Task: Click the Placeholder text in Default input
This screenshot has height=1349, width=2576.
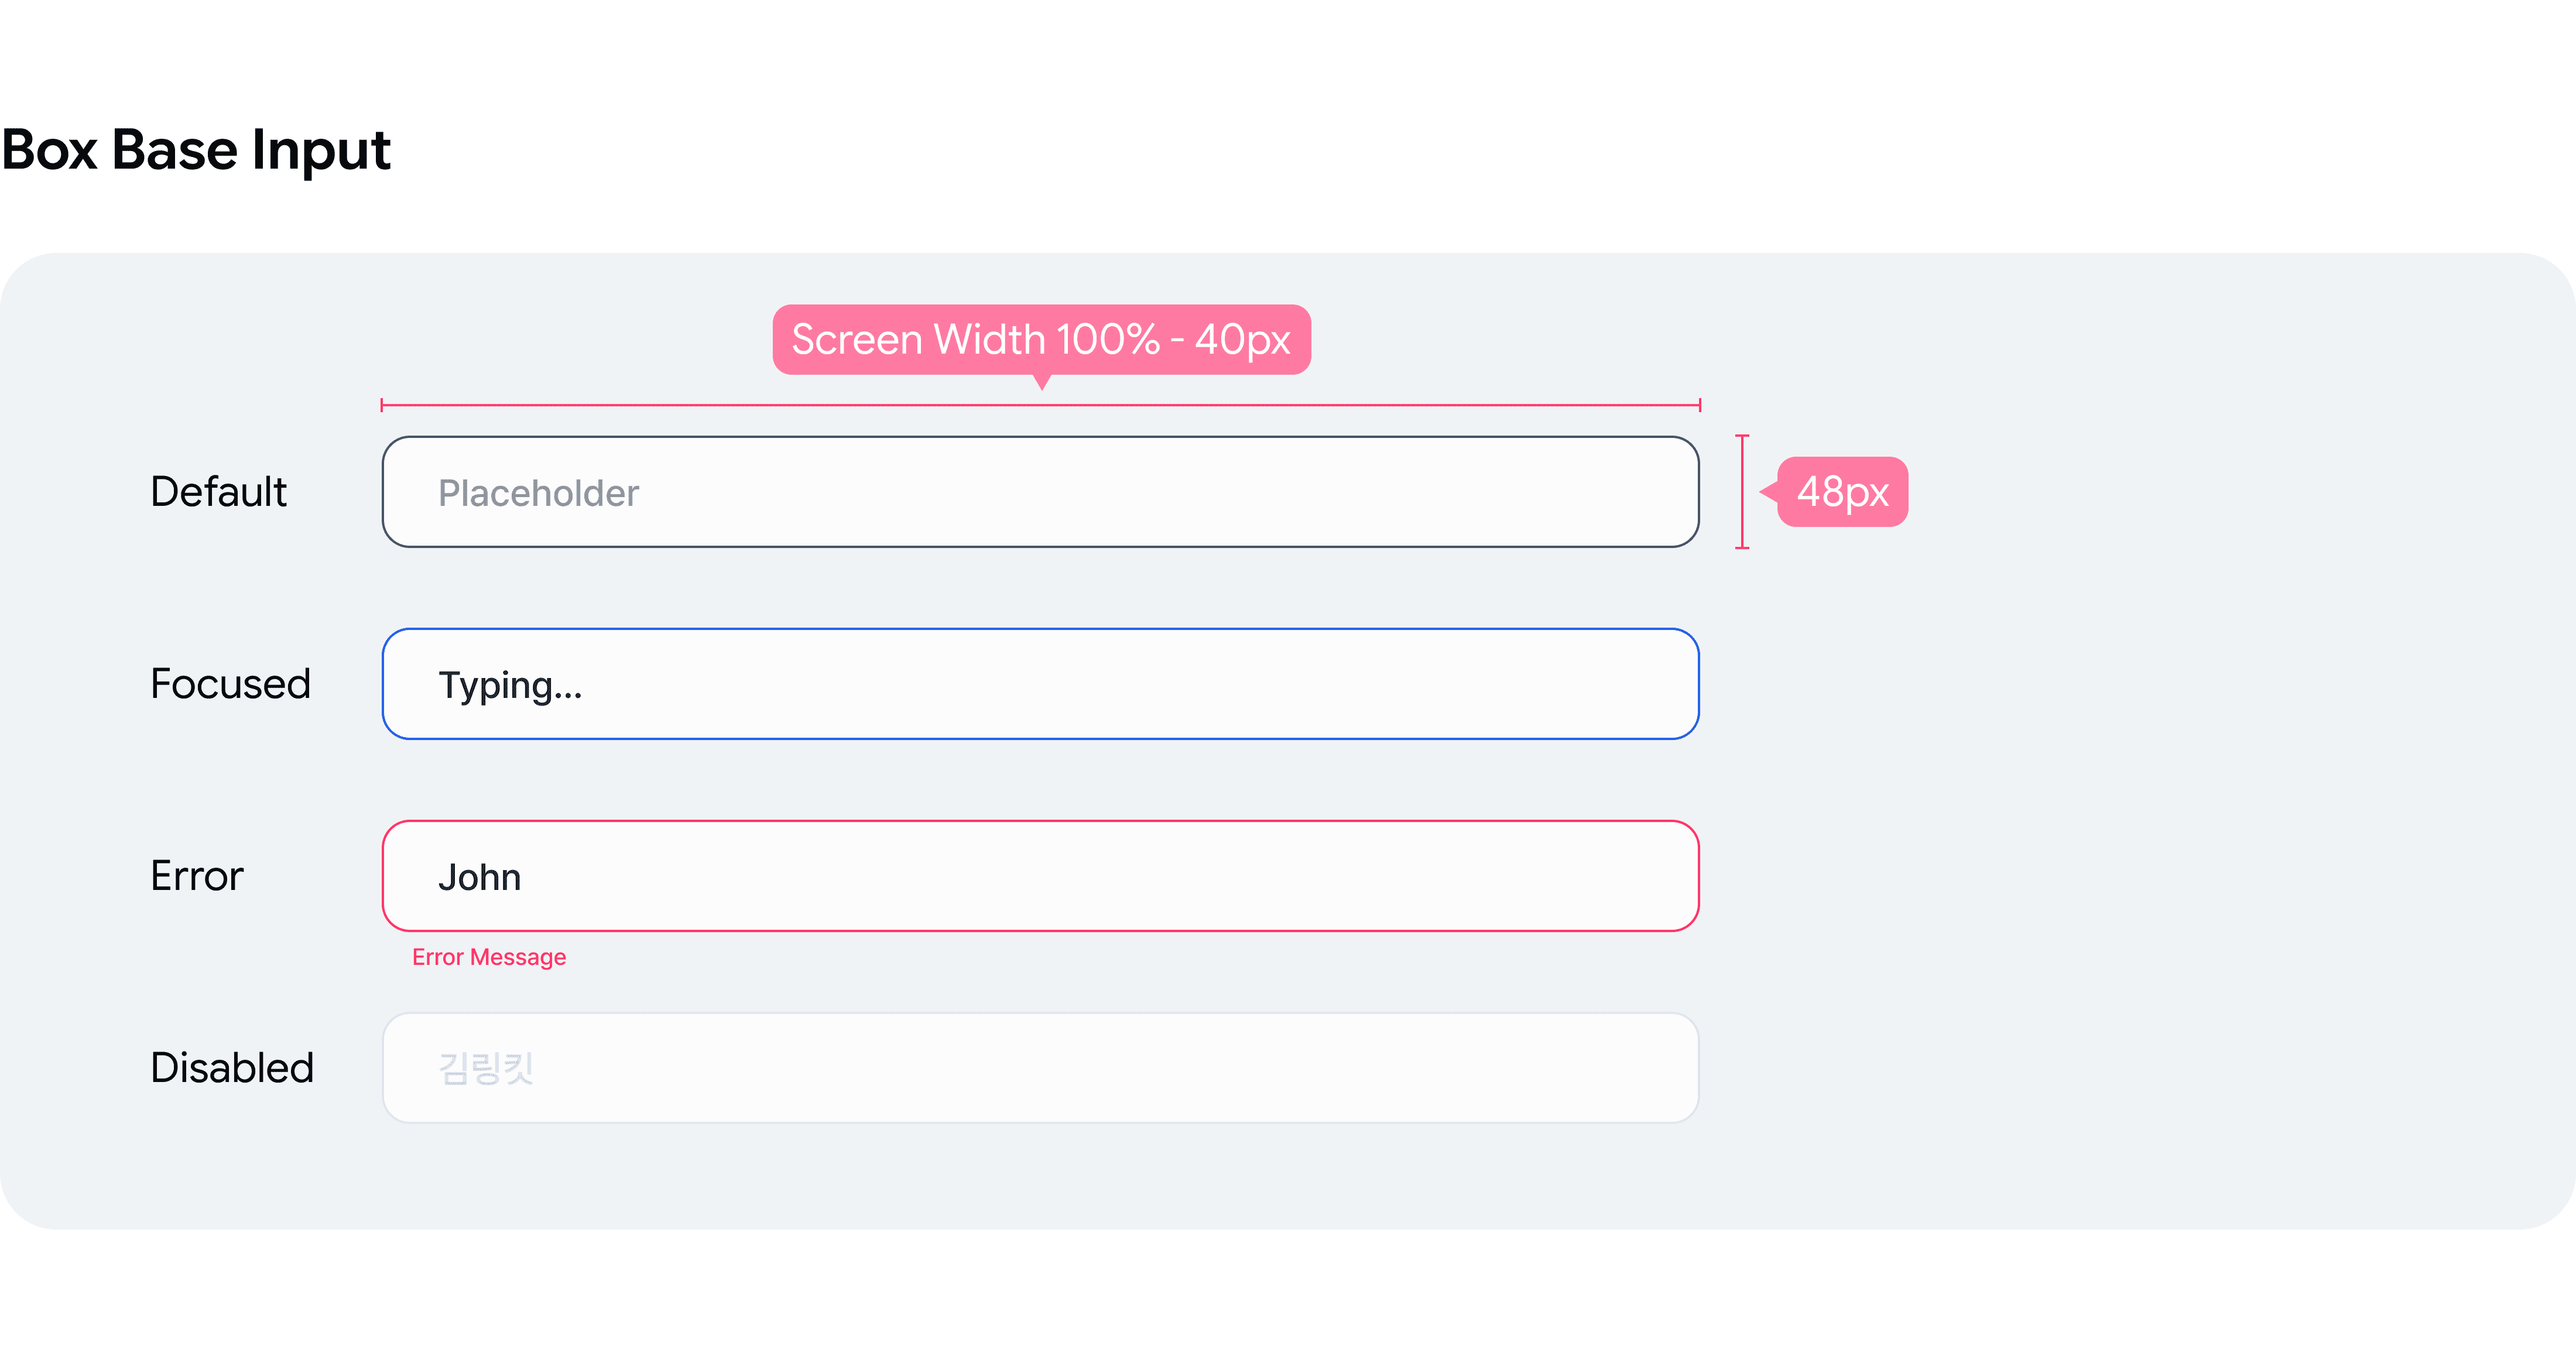Action: point(538,493)
